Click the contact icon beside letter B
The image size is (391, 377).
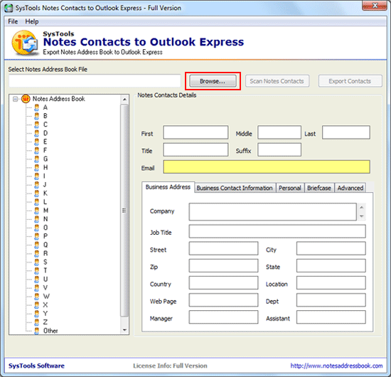tap(37, 116)
